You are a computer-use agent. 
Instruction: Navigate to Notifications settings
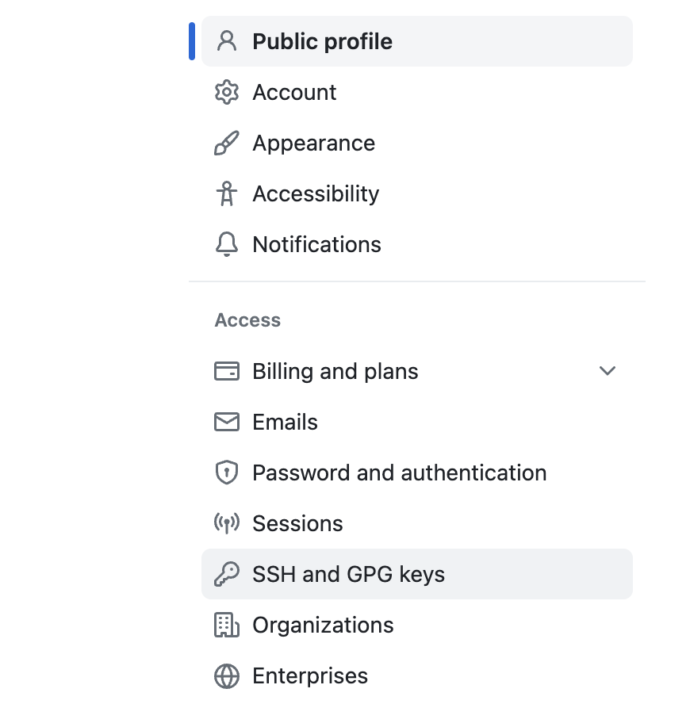[316, 245]
